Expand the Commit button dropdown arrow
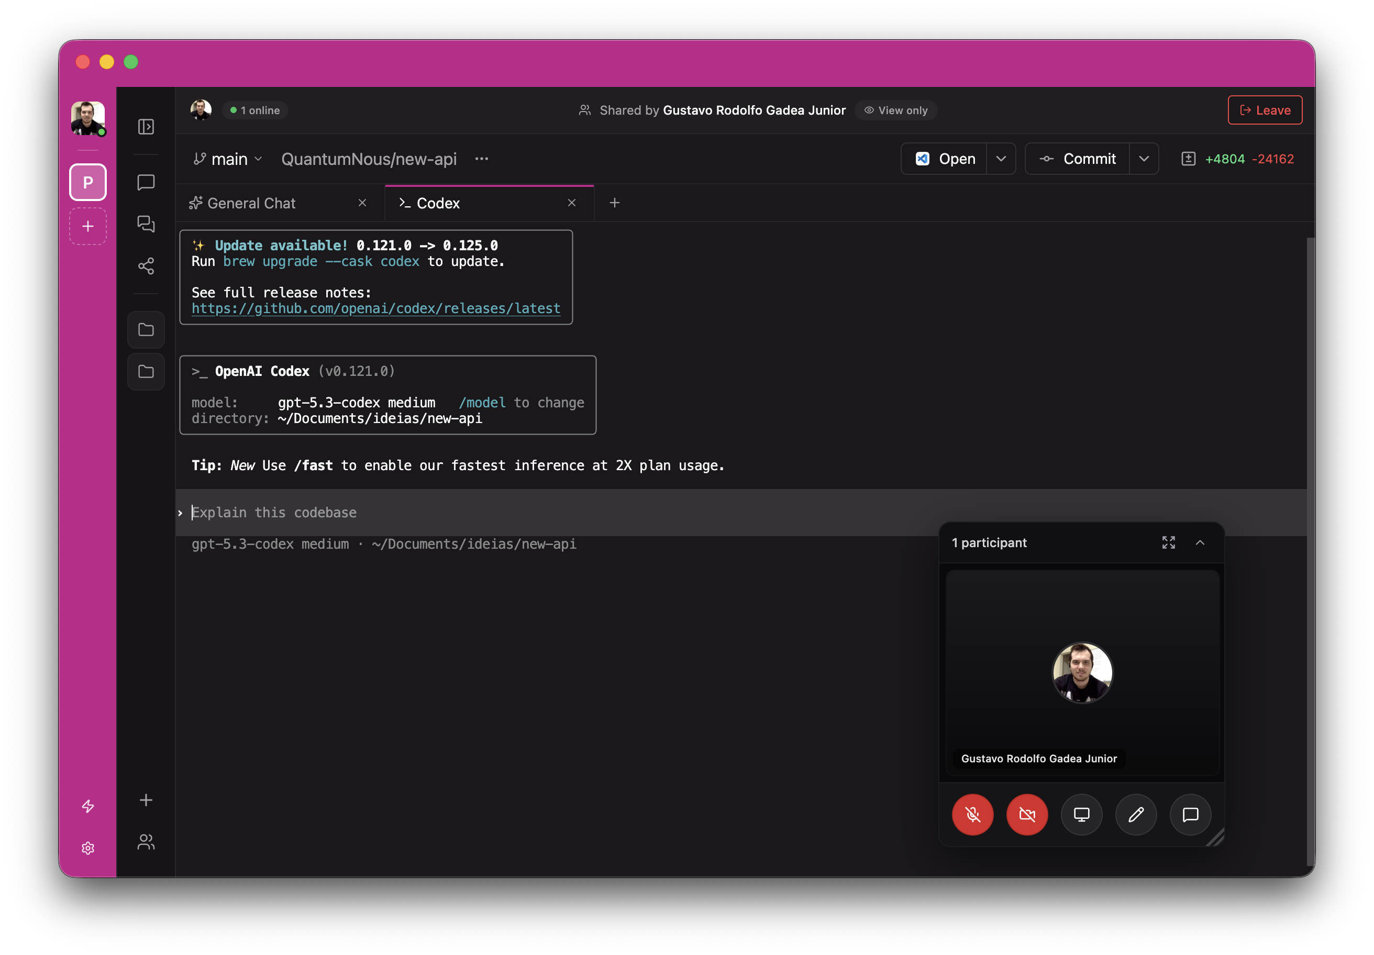The height and width of the screenshot is (955, 1374). 1144,159
